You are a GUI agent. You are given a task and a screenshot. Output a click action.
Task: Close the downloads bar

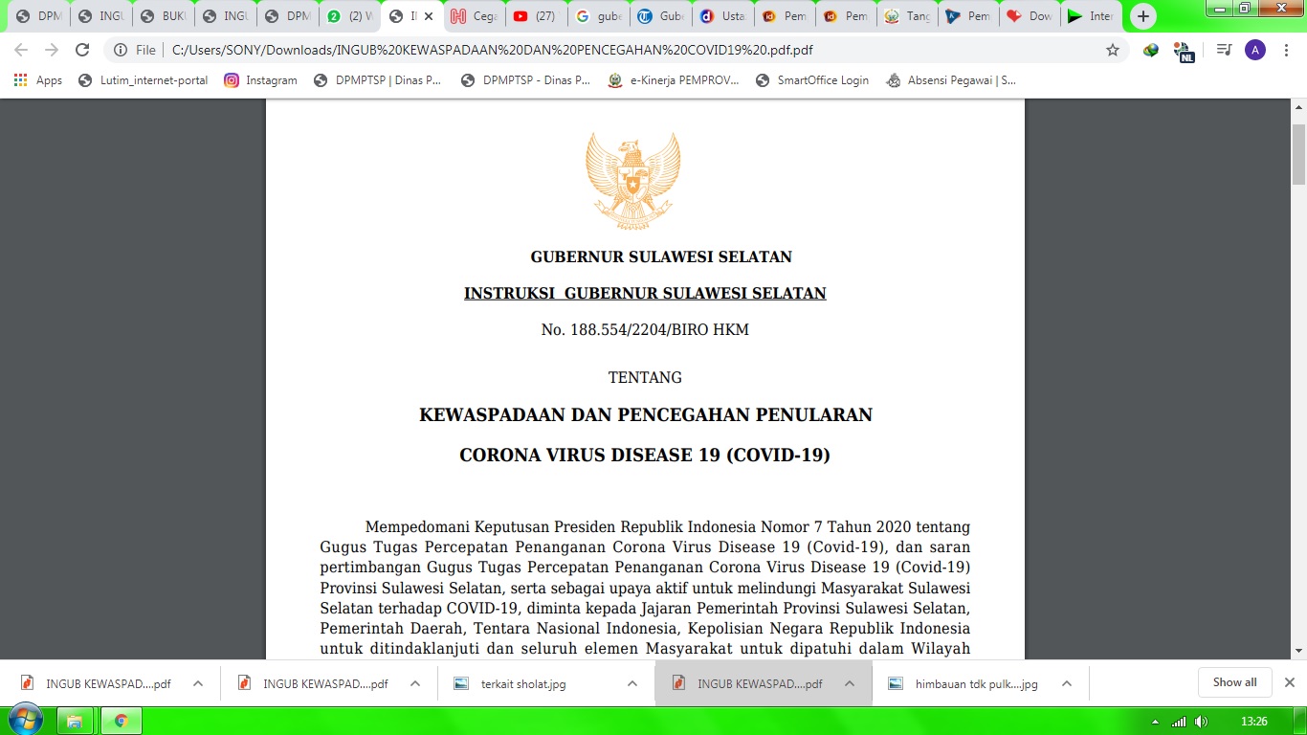click(x=1289, y=682)
